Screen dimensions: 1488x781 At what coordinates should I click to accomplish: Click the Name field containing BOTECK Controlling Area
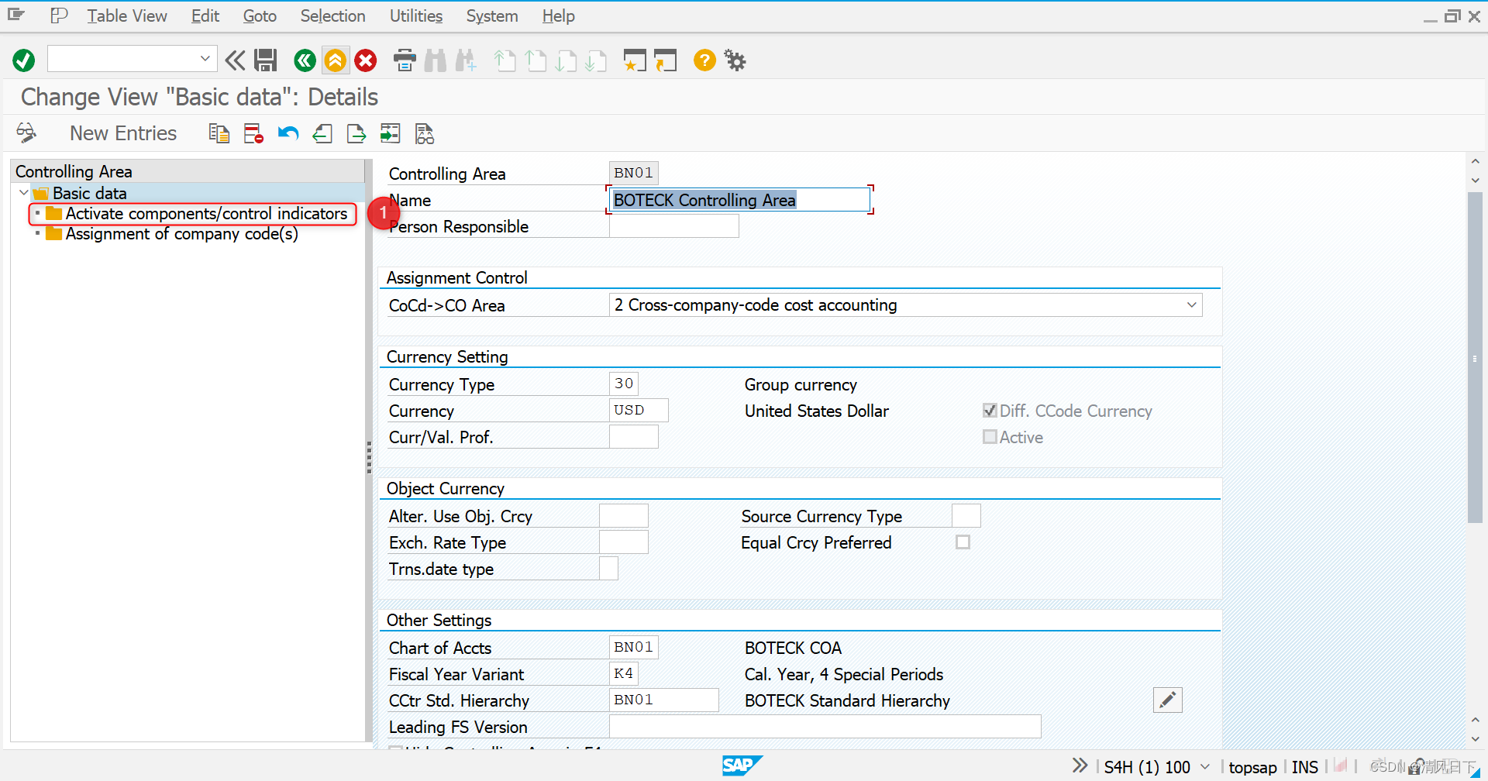click(x=739, y=200)
